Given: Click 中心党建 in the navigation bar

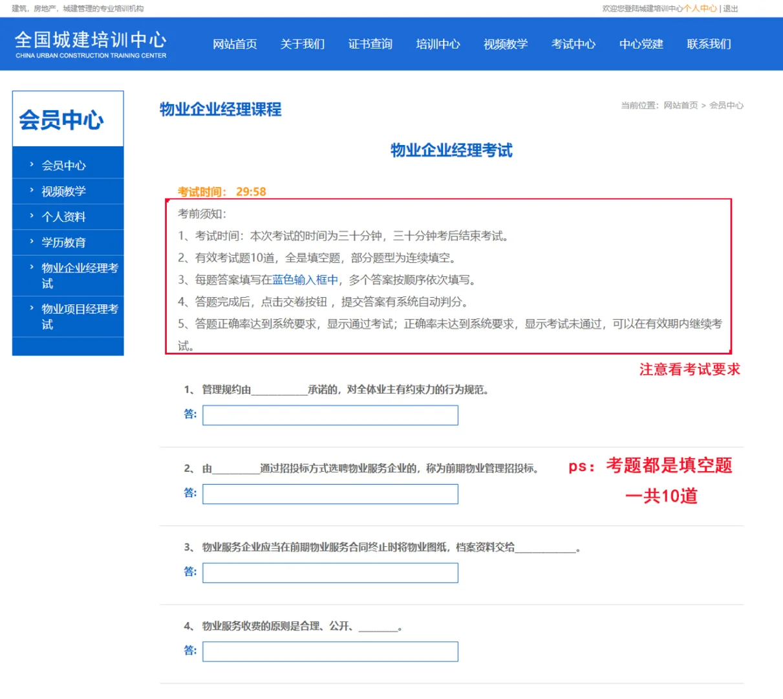Looking at the screenshot, I should click(639, 45).
